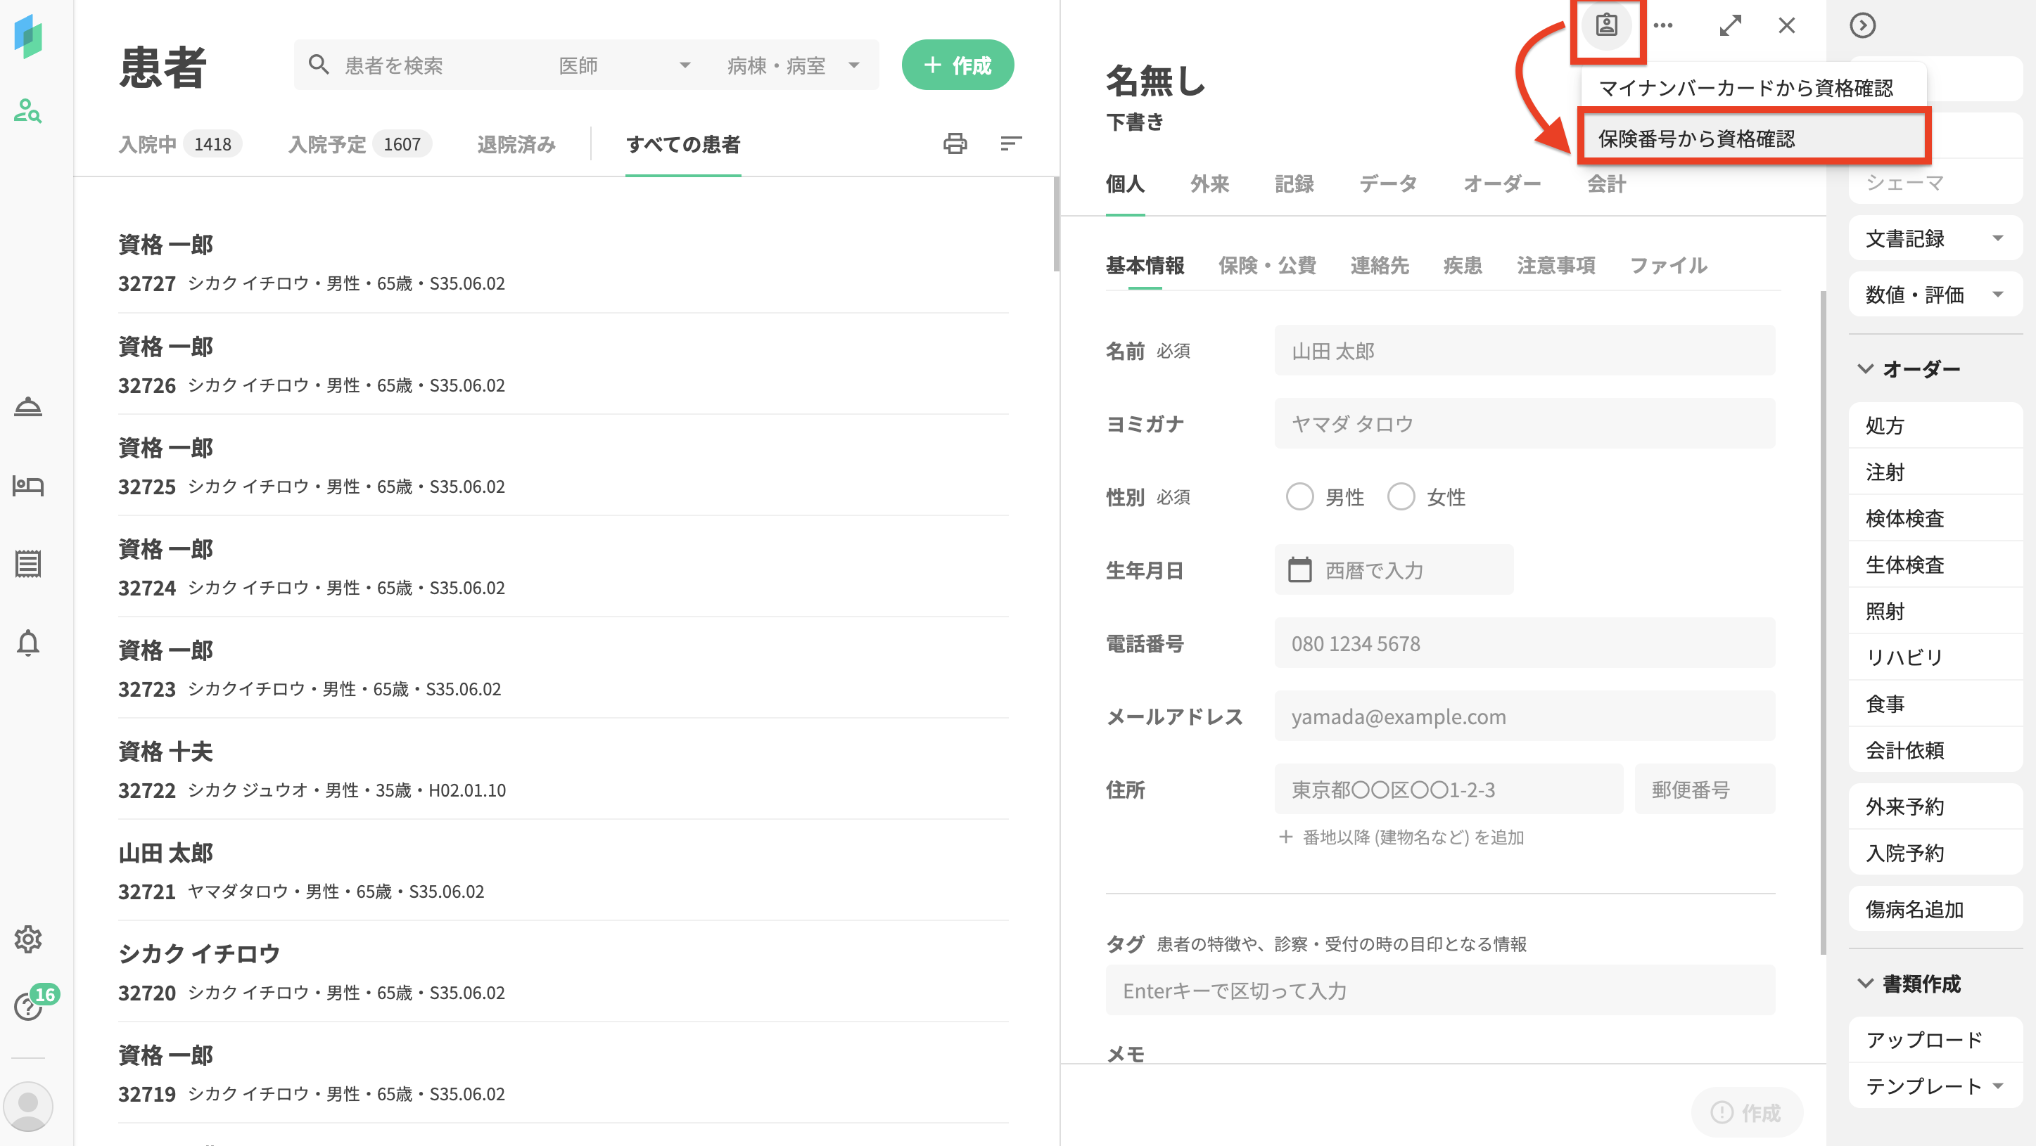Screen dimensions: 2036x1146
Task: Click 番地以降を追加 address link
Action: point(1401,837)
